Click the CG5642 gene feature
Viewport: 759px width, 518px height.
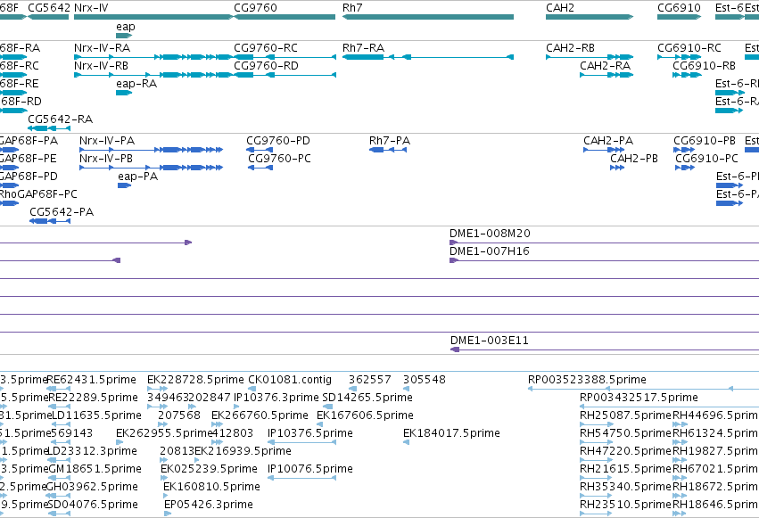point(48,17)
